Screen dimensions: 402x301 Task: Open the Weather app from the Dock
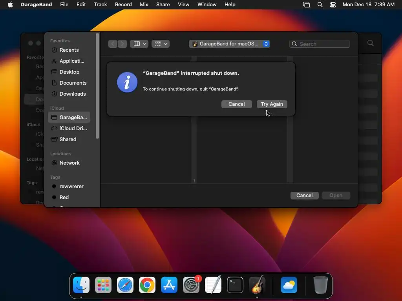[x=289, y=285]
